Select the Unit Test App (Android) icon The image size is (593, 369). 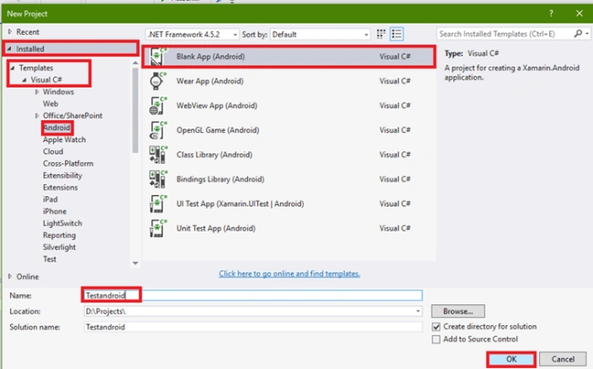pos(157,228)
